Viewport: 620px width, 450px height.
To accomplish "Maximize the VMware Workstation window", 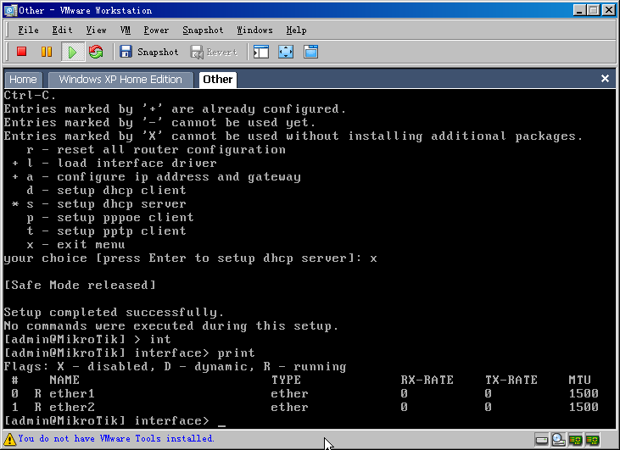I will coord(594,10).
